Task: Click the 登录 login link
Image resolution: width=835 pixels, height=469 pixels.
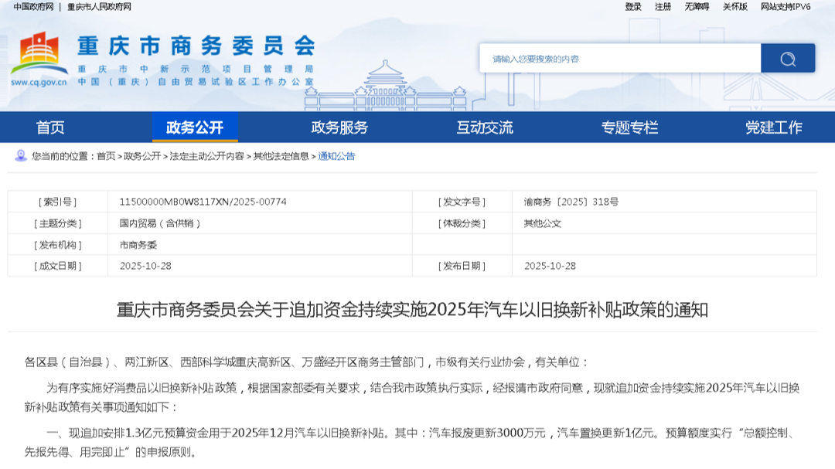Action: coord(633,7)
